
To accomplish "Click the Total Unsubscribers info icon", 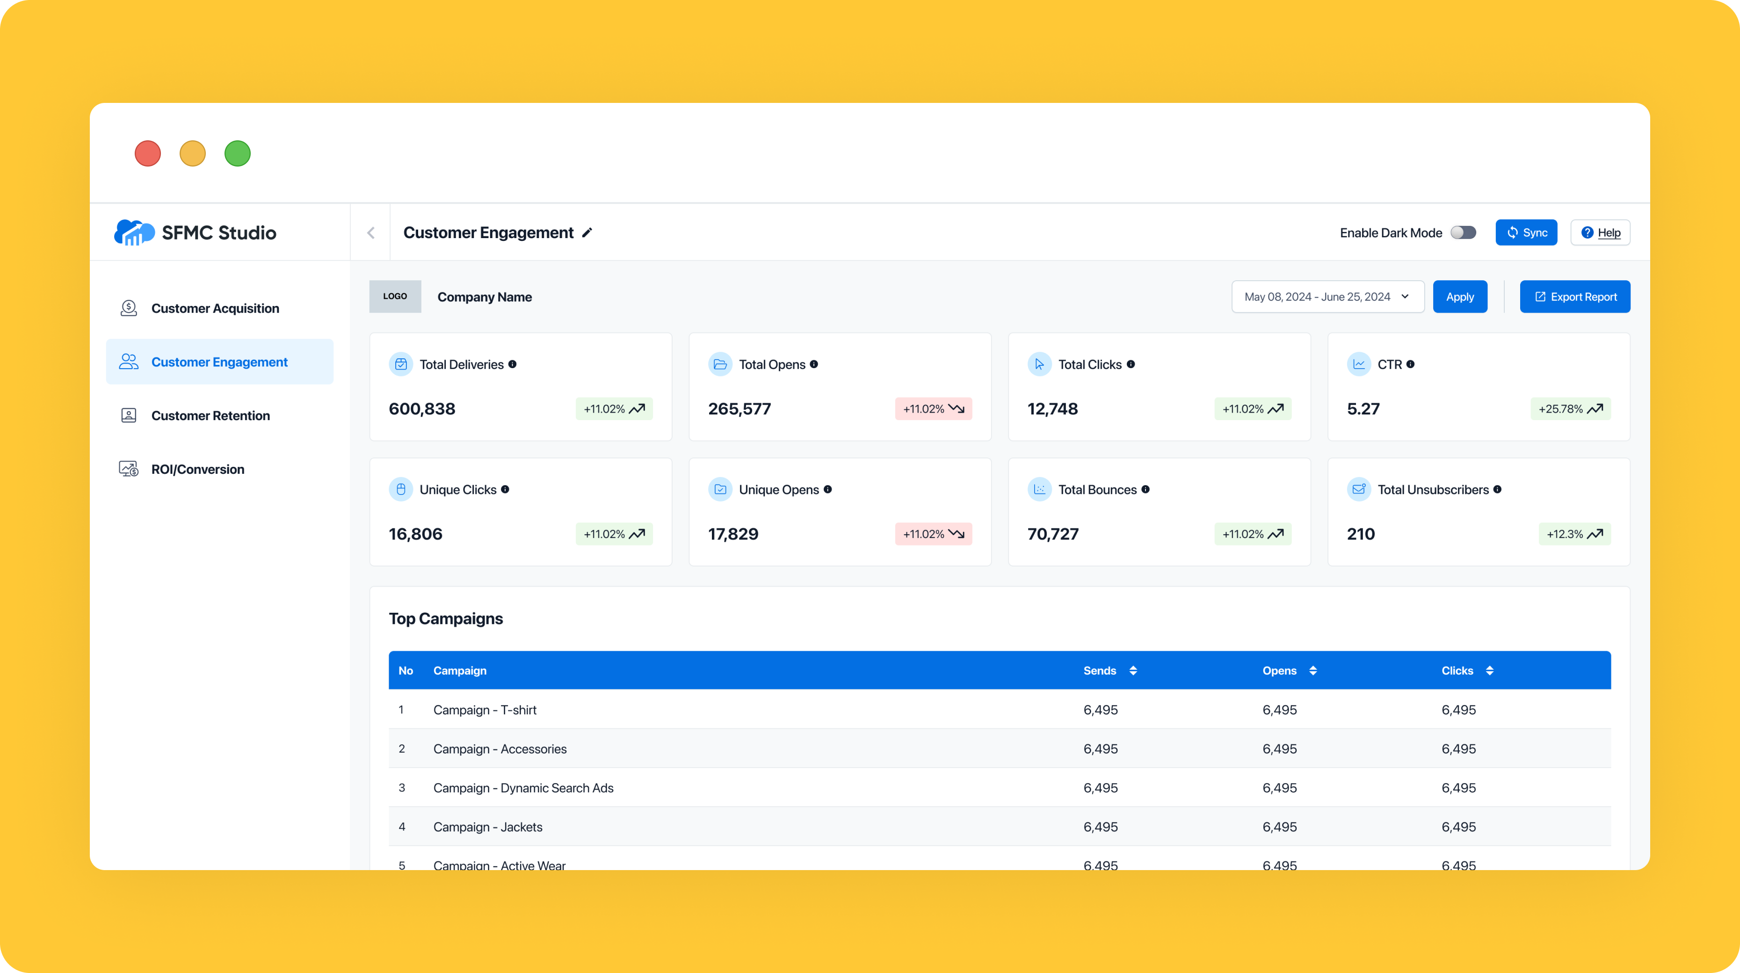I will [x=1498, y=489].
